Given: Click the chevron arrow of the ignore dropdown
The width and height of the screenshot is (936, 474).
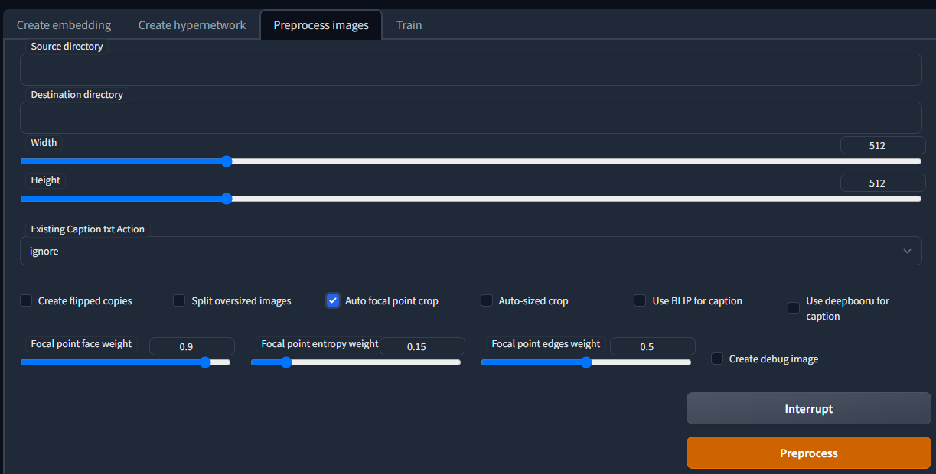Looking at the screenshot, I should coord(907,251).
